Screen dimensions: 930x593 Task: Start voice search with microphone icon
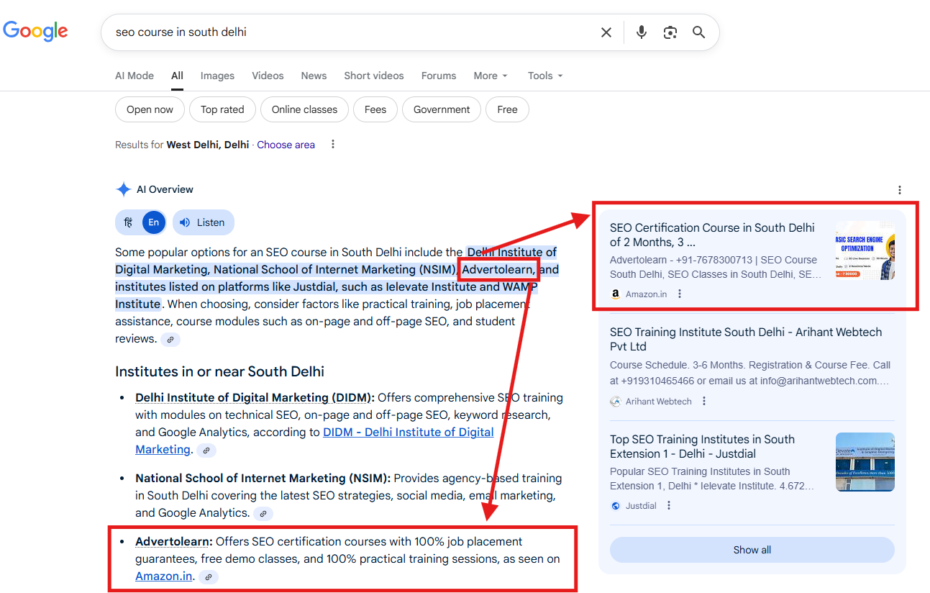(642, 32)
